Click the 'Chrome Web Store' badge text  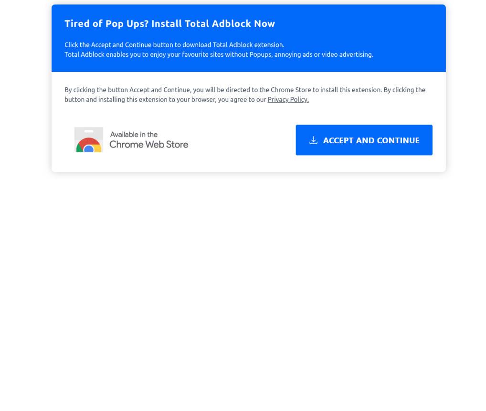coord(149,145)
